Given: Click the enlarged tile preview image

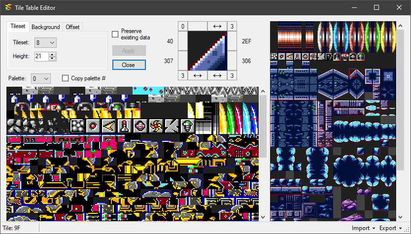Looking at the screenshot, I should [207, 51].
